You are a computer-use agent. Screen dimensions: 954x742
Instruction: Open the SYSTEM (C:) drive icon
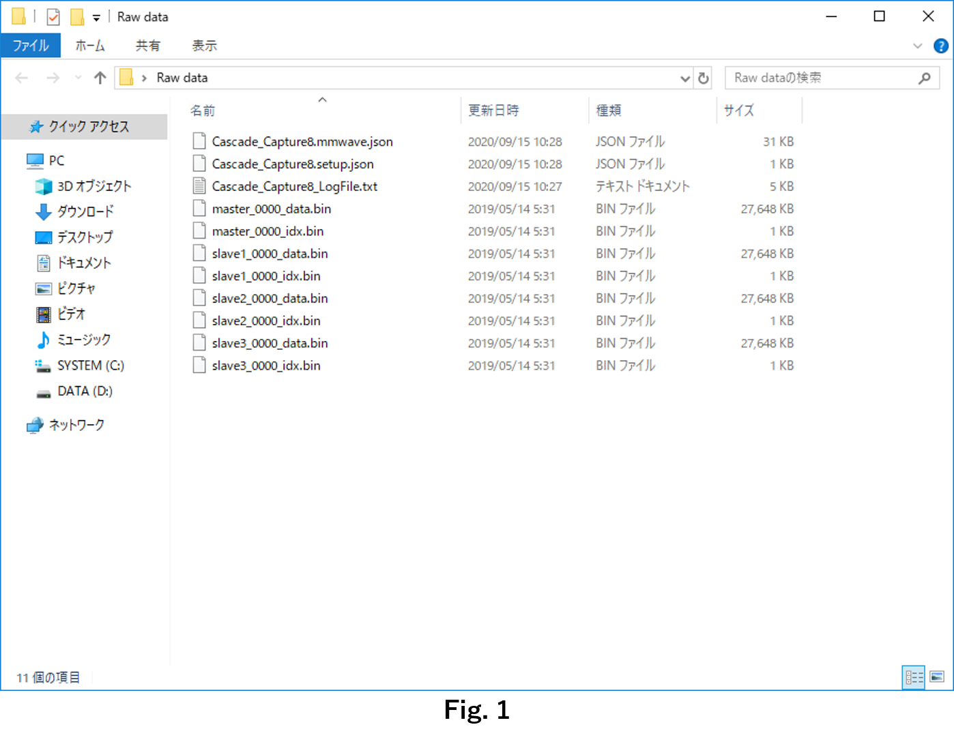tap(44, 366)
